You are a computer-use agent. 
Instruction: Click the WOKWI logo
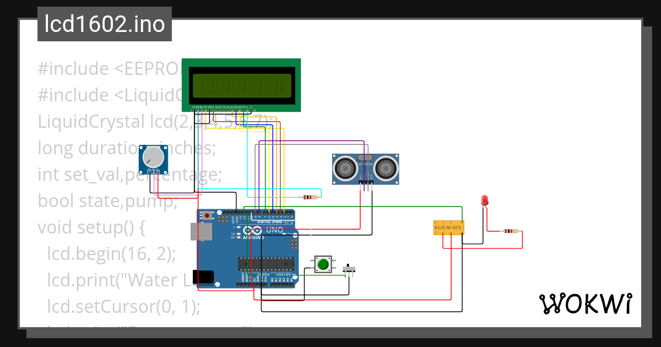click(586, 303)
